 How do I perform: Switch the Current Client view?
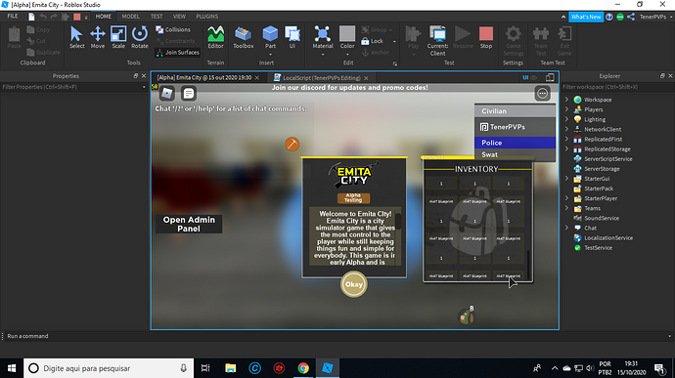(x=437, y=41)
